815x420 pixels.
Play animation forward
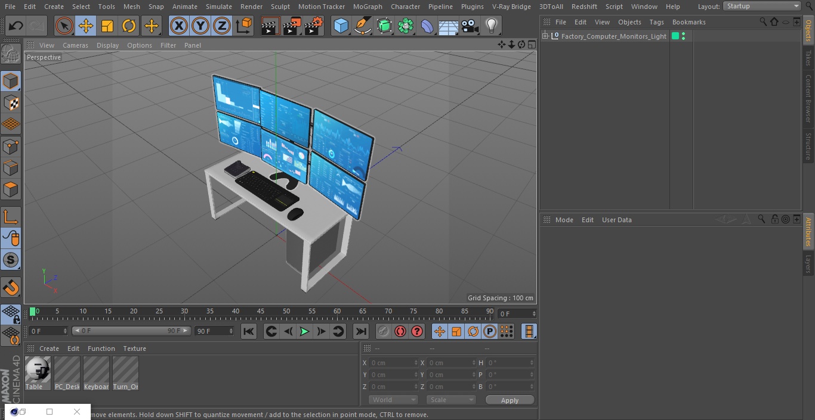coord(304,331)
